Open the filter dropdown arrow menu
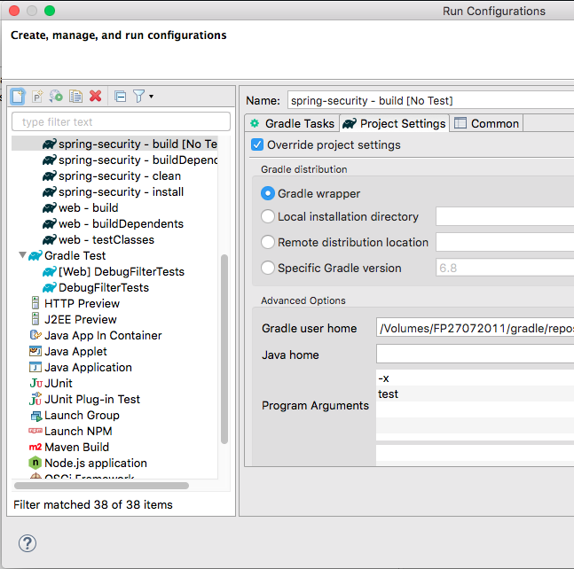 point(152,97)
